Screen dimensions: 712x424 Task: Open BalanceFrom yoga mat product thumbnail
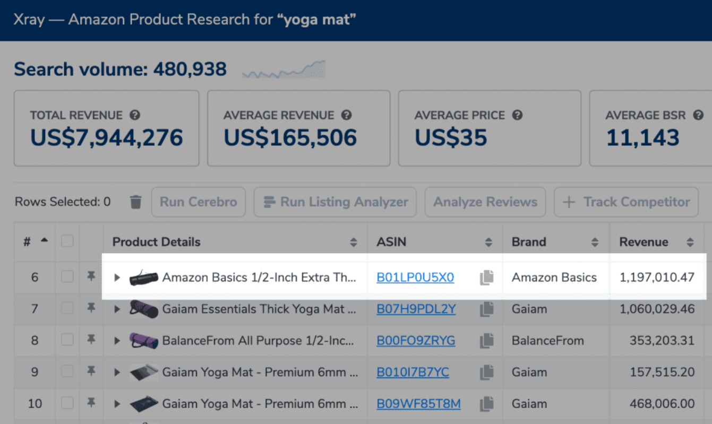pyautogui.click(x=144, y=341)
